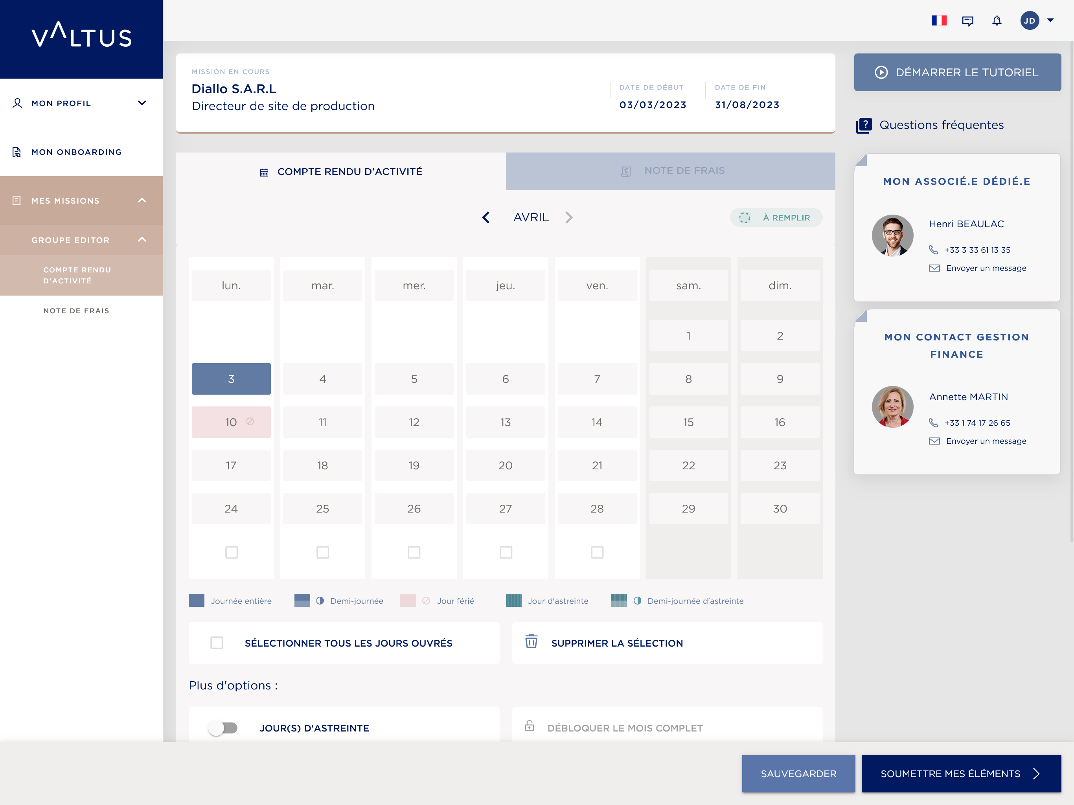Check the lundi column checkbox
The width and height of the screenshot is (1074, 805).
pyautogui.click(x=232, y=552)
